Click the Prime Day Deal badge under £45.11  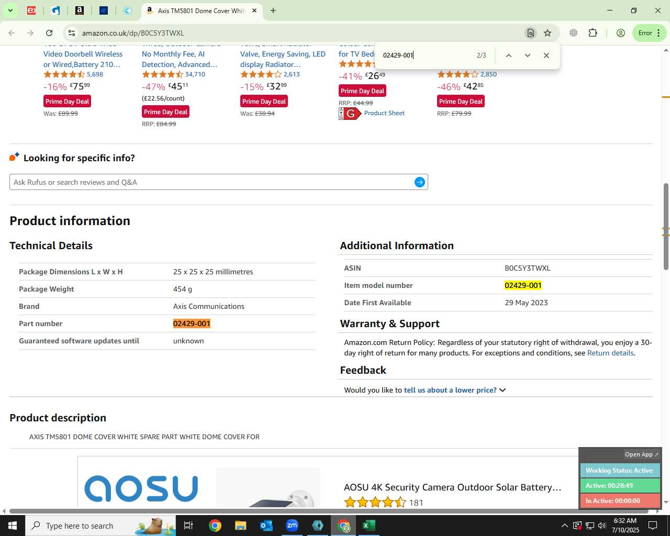pyautogui.click(x=165, y=112)
